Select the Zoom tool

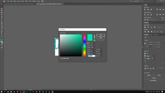[2, 37]
